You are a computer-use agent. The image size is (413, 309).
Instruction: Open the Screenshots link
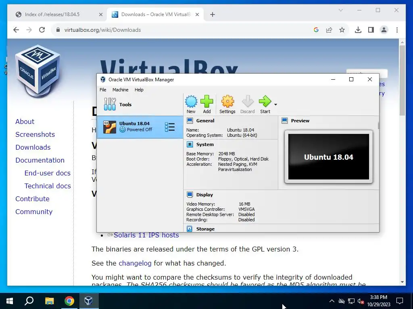click(x=35, y=134)
